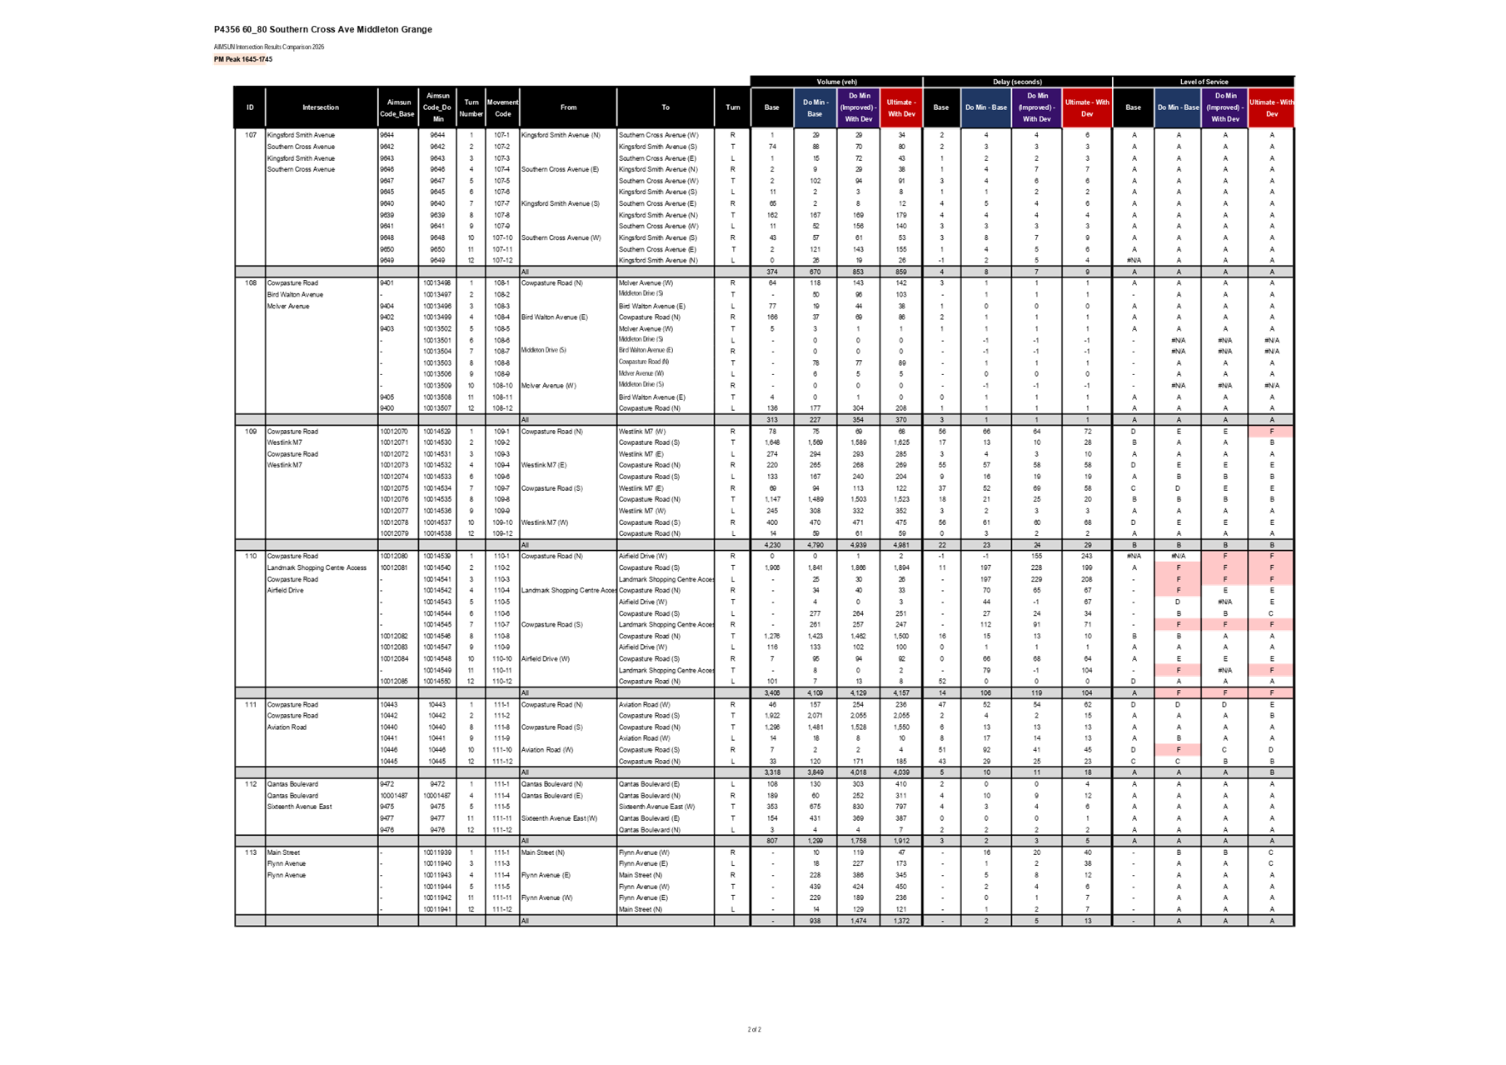
Task: Select the 'ID' column header
Action: point(250,107)
